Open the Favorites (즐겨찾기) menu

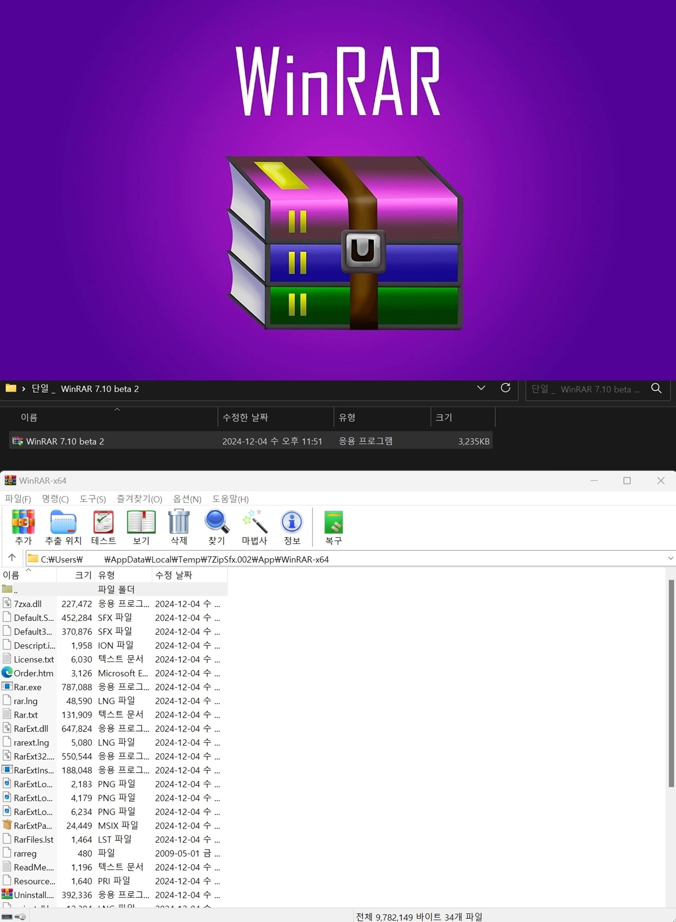click(139, 498)
